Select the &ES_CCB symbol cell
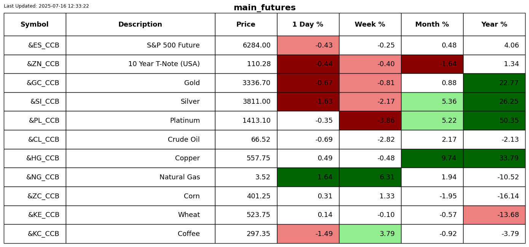Viewport: 529px width, 247px height. pos(43,46)
